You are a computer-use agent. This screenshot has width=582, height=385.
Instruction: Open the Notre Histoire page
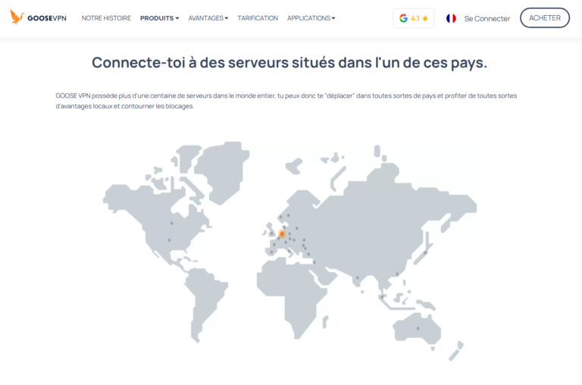click(x=106, y=18)
